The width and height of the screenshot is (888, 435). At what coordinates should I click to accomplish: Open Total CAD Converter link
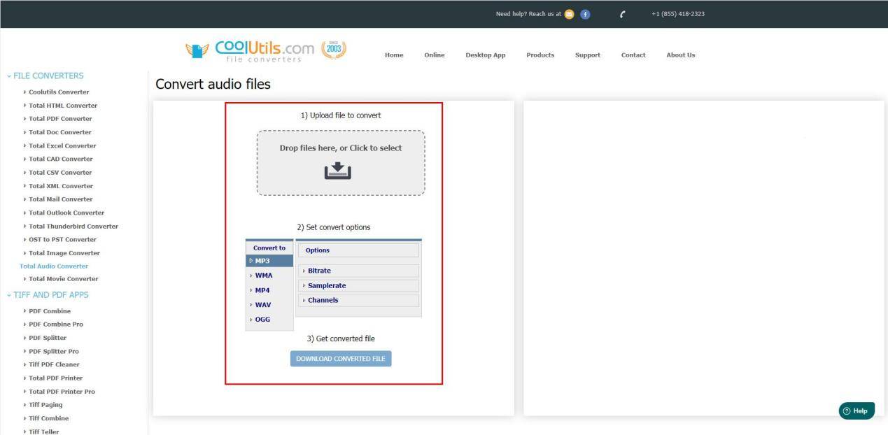pyautogui.click(x=61, y=159)
